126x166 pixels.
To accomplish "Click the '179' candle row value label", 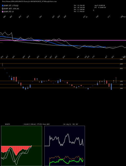I will point(93,57).
